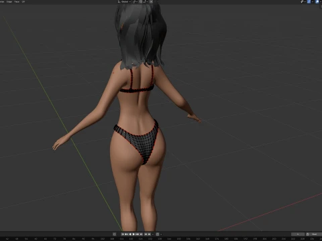This screenshot has height=241, width=322.
Task: Jump to the timeline end frame
Action: 141,234
